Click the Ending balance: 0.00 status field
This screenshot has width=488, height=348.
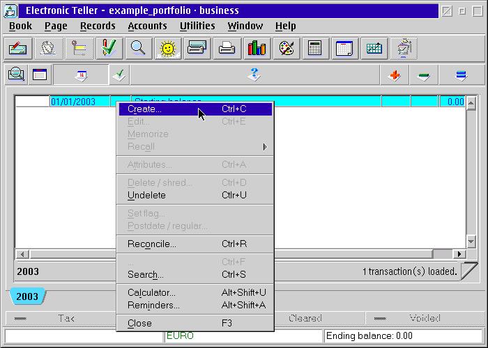[x=404, y=336]
